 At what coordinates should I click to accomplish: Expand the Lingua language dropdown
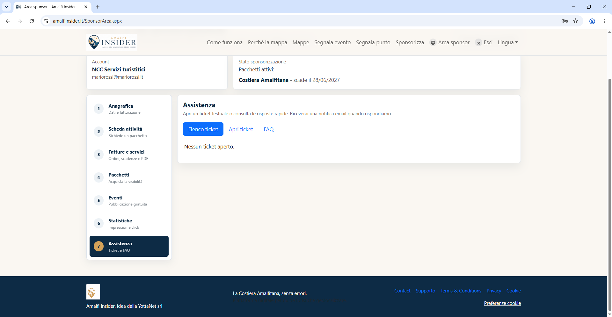coord(508,42)
